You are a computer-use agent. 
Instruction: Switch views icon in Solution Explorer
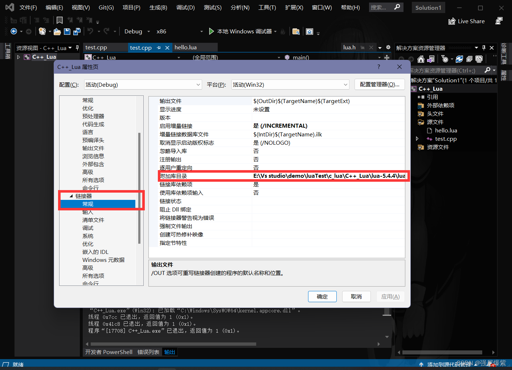point(431,59)
